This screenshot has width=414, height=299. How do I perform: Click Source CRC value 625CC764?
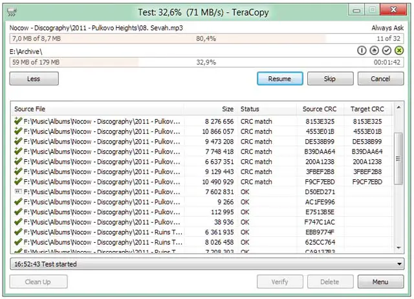point(320,242)
